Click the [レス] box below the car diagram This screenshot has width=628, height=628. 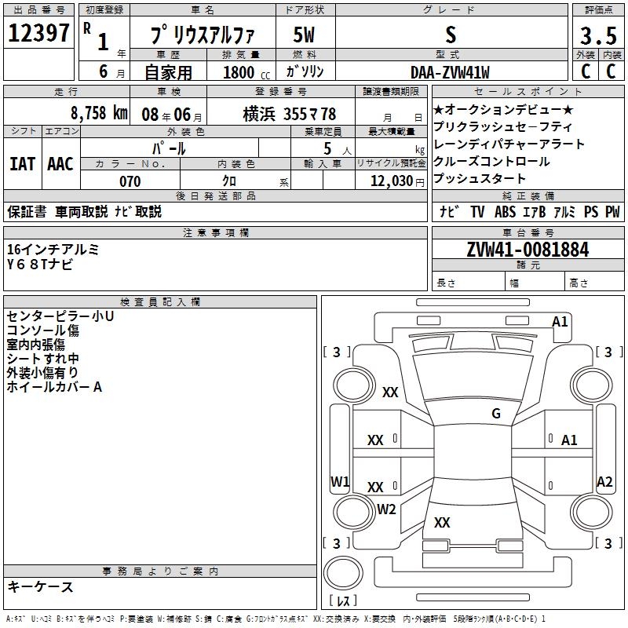pyautogui.click(x=342, y=601)
